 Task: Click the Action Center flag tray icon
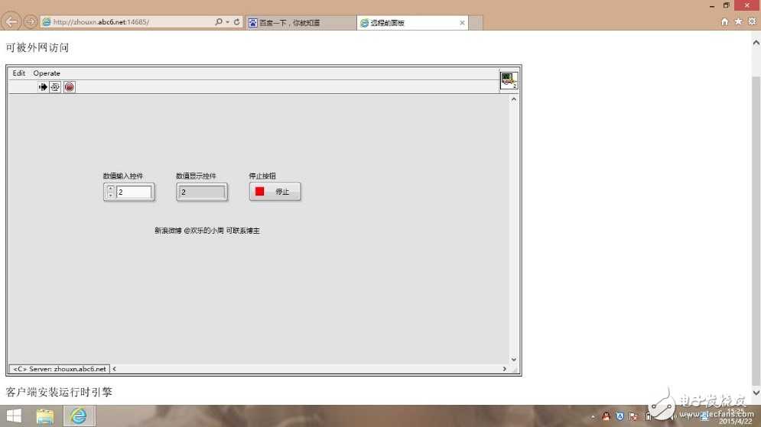(x=633, y=416)
